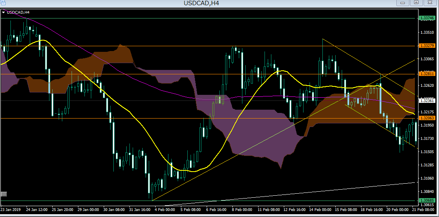Click the 1.31950 price scale value
439x217 pixels.
pos(427,125)
